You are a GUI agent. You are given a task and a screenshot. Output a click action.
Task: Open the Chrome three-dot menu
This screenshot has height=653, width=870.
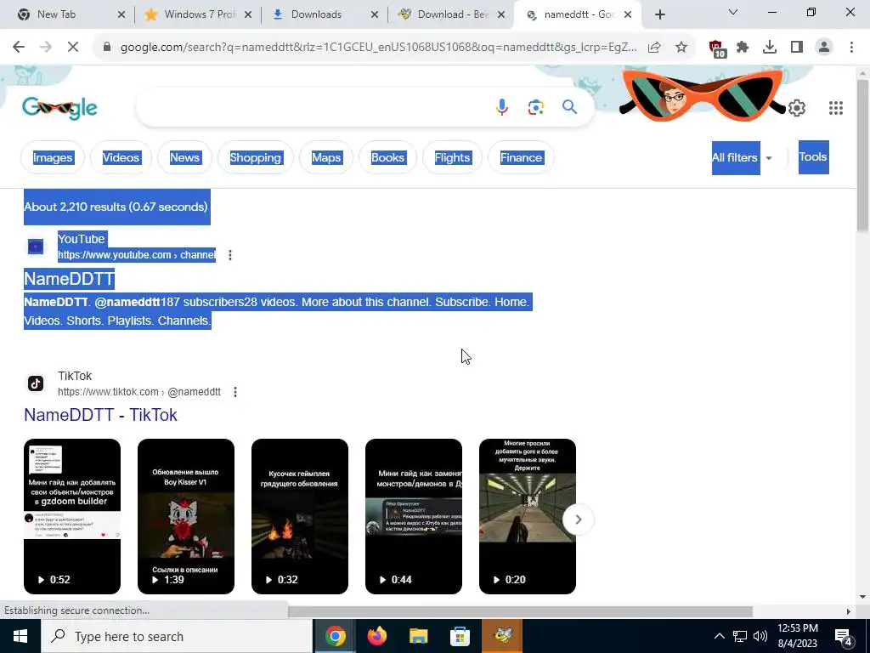pyautogui.click(x=851, y=48)
